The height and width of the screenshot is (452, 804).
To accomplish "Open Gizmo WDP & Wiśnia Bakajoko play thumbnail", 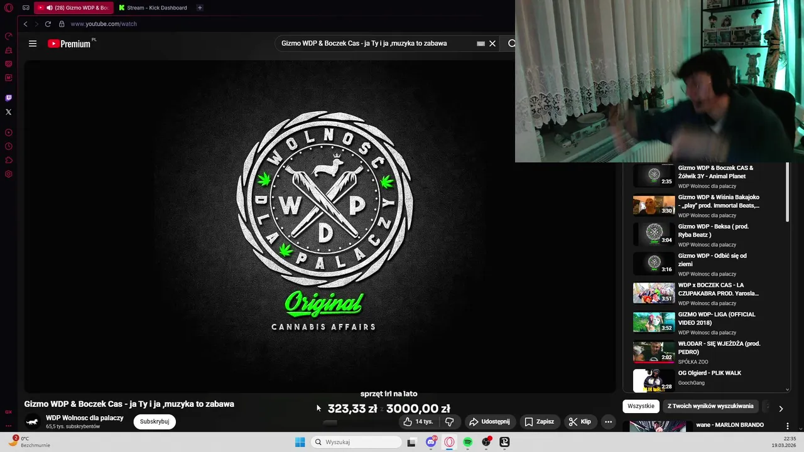I will pos(654,205).
